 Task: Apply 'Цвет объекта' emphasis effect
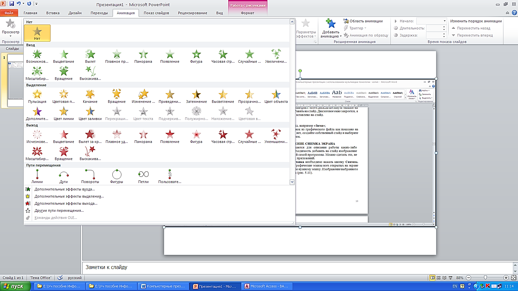[276, 96]
